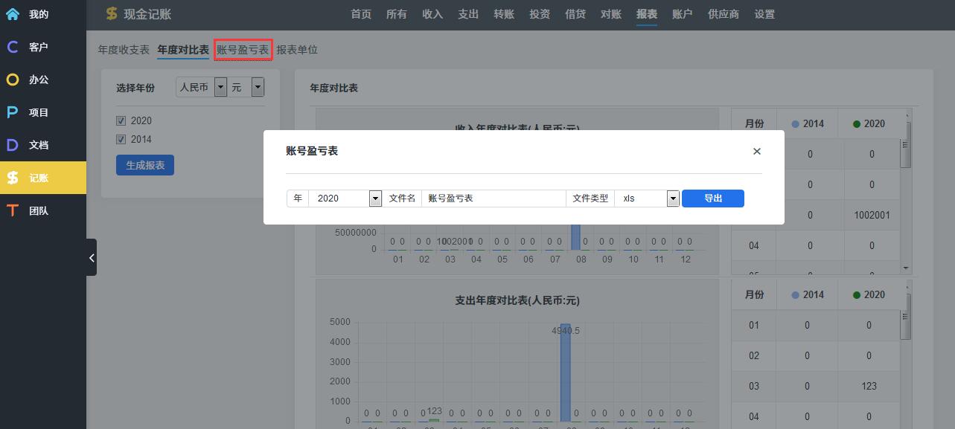Click the home icon for 我的

13,14
